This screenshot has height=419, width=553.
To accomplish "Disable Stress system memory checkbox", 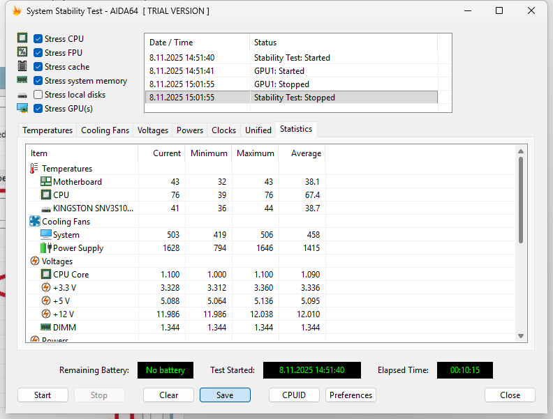I will pos(38,81).
